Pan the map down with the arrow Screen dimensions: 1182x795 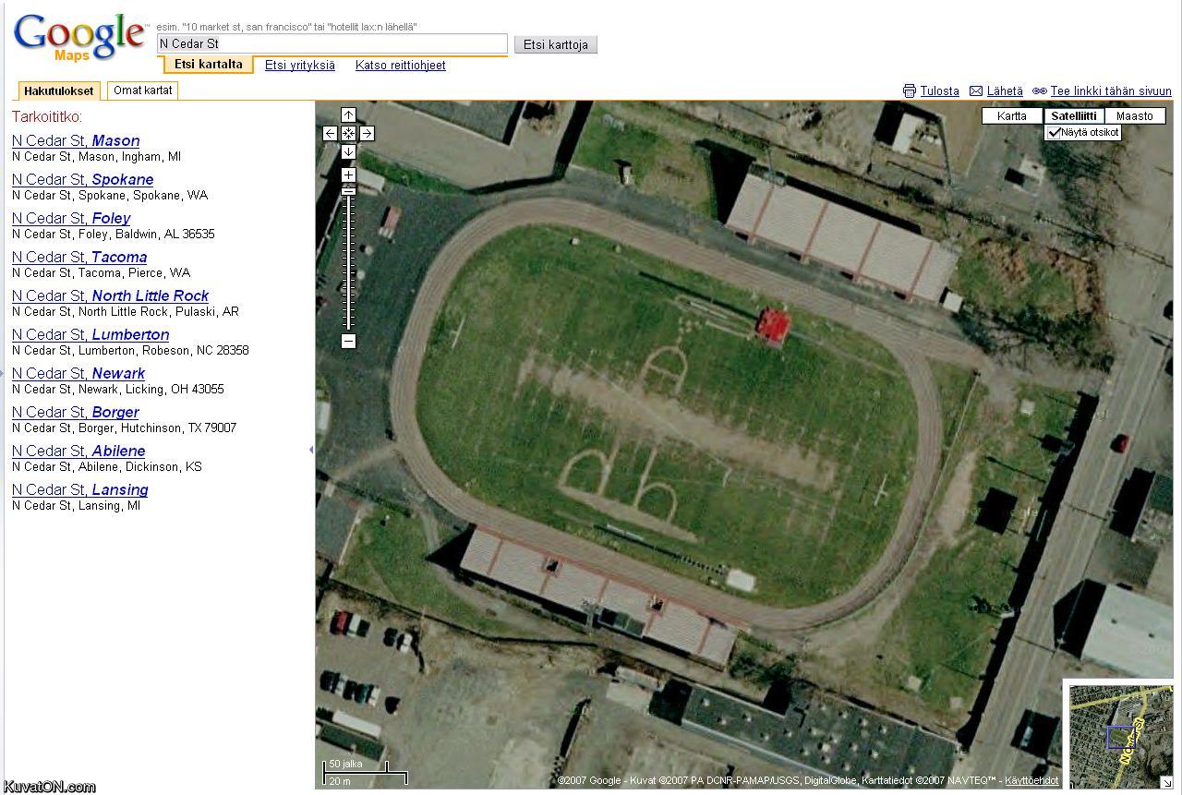[348, 151]
